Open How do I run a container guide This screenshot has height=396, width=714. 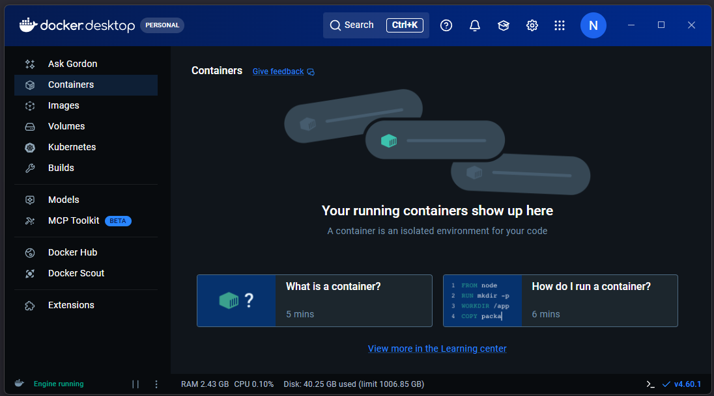560,300
